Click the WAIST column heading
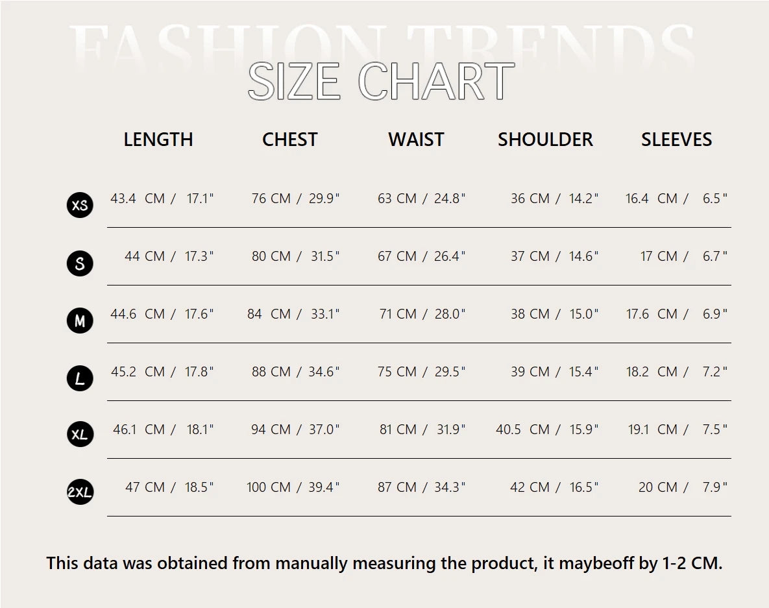769x608 pixels. (416, 140)
